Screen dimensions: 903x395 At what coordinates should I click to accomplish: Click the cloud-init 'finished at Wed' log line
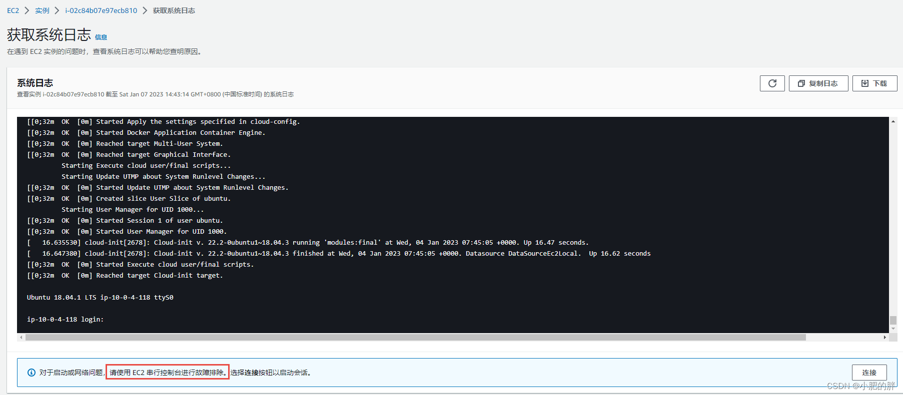pyautogui.click(x=339, y=254)
